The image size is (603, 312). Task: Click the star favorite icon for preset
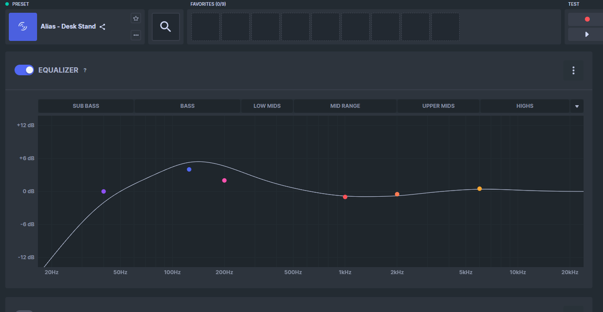136,18
